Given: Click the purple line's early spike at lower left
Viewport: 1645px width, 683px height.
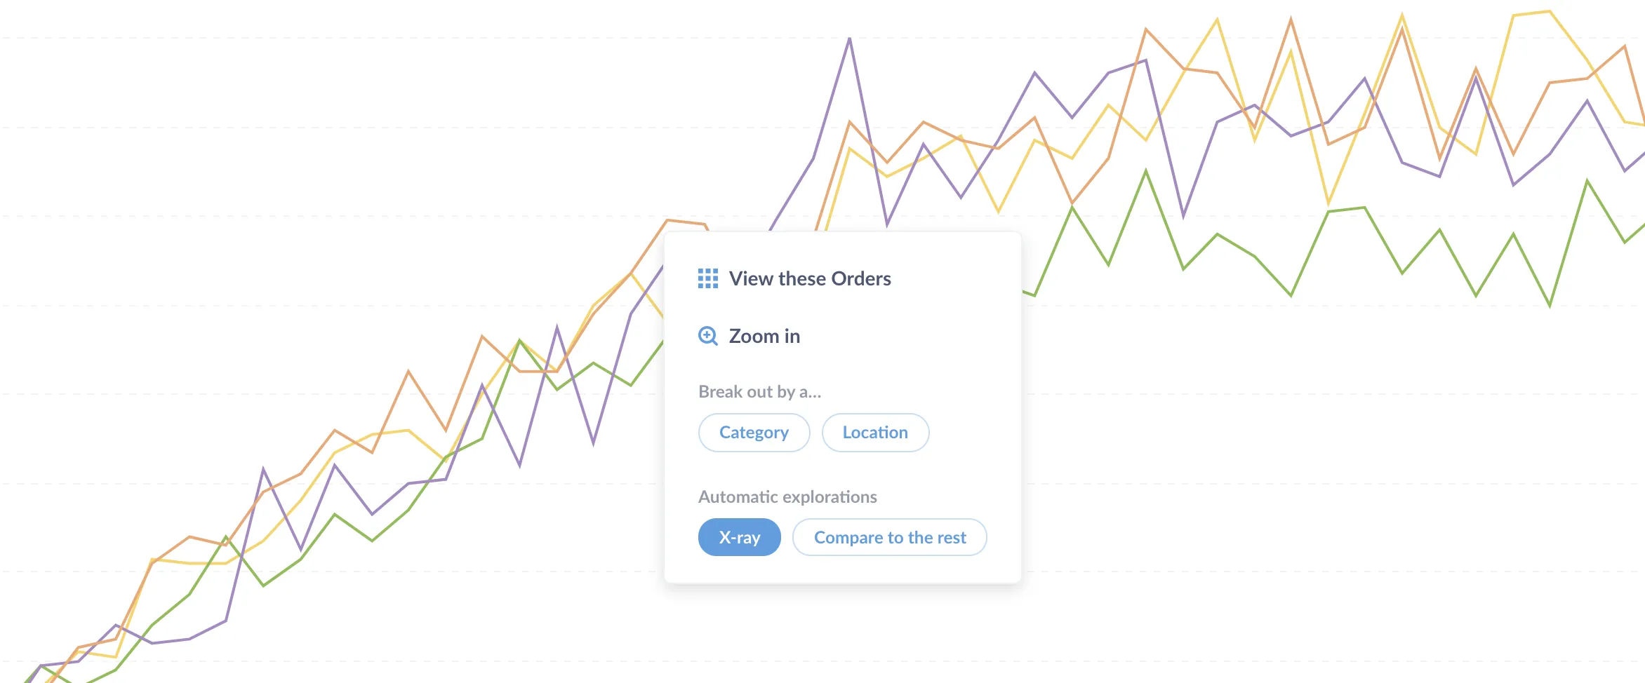Looking at the screenshot, I should 263,468.
